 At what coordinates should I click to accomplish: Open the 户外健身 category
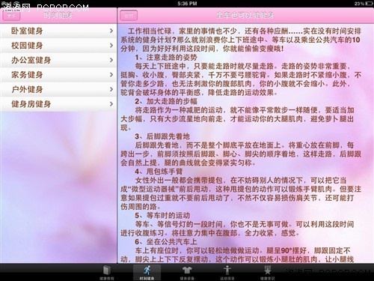[x=58, y=89]
